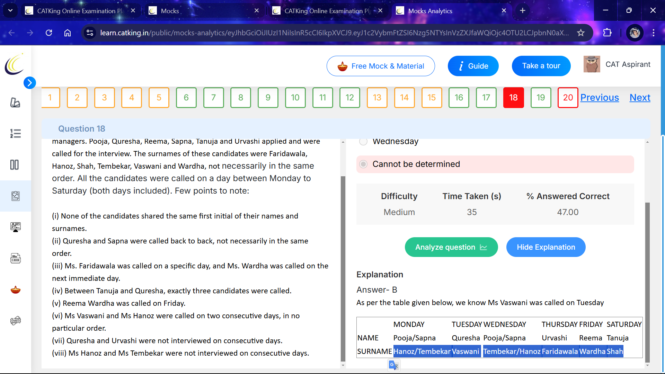Reload the current page
Image resolution: width=665 pixels, height=374 pixels.
pos(49,33)
